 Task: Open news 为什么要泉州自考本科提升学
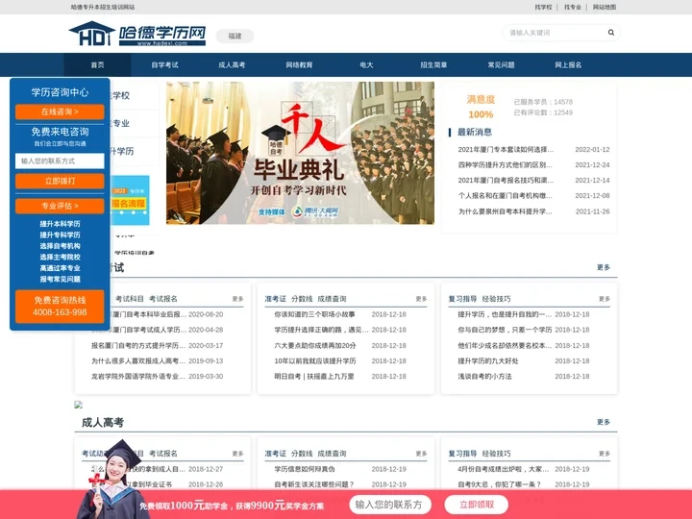pos(506,211)
